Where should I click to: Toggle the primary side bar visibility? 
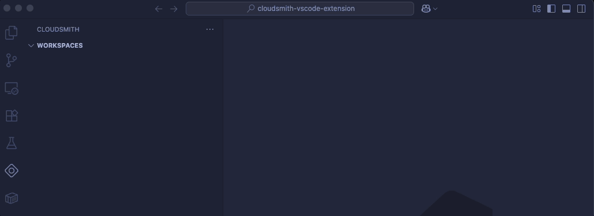[x=551, y=9]
